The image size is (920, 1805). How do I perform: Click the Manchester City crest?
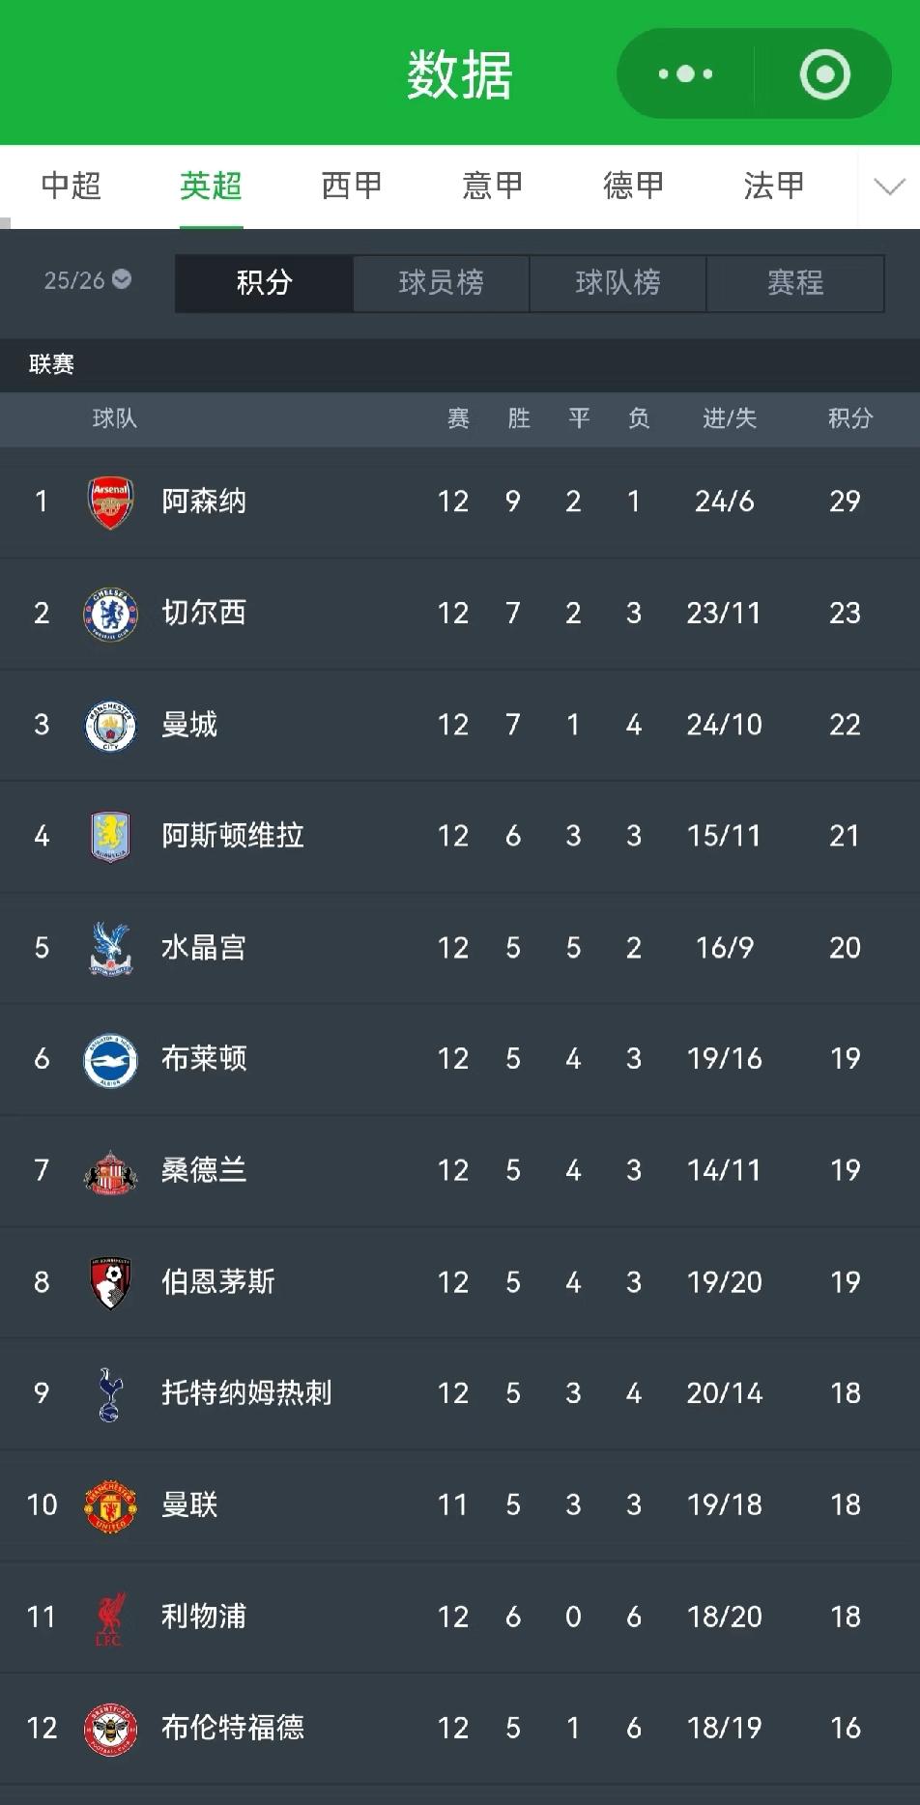pyautogui.click(x=110, y=725)
